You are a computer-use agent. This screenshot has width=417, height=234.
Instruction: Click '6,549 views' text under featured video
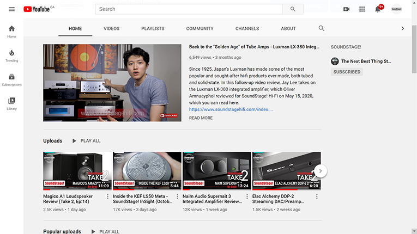[x=200, y=57]
